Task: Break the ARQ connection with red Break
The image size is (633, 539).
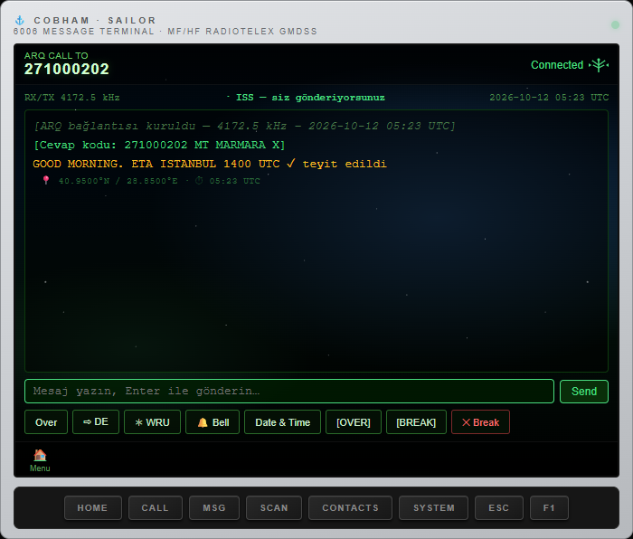Action: click(x=480, y=422)
